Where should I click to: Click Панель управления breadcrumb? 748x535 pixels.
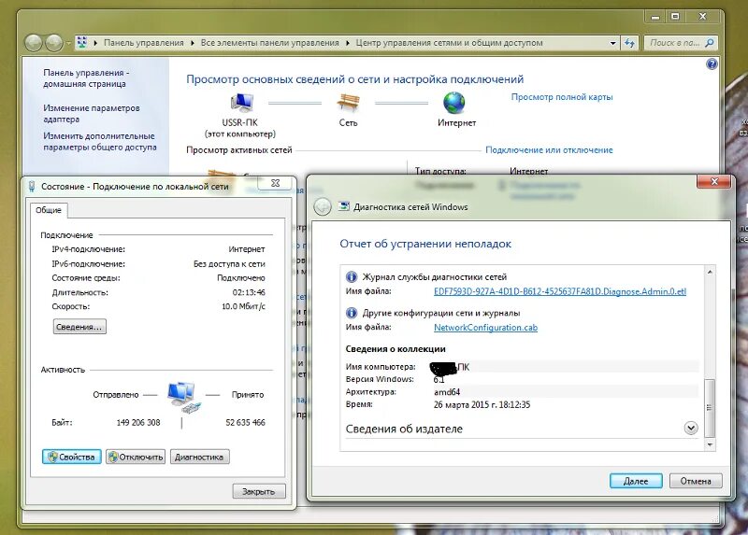[x=144, y=43]
